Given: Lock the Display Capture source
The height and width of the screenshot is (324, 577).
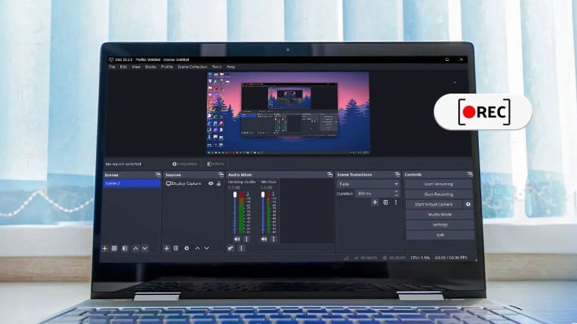Looking at the screenshot, I should coord(218,183).
